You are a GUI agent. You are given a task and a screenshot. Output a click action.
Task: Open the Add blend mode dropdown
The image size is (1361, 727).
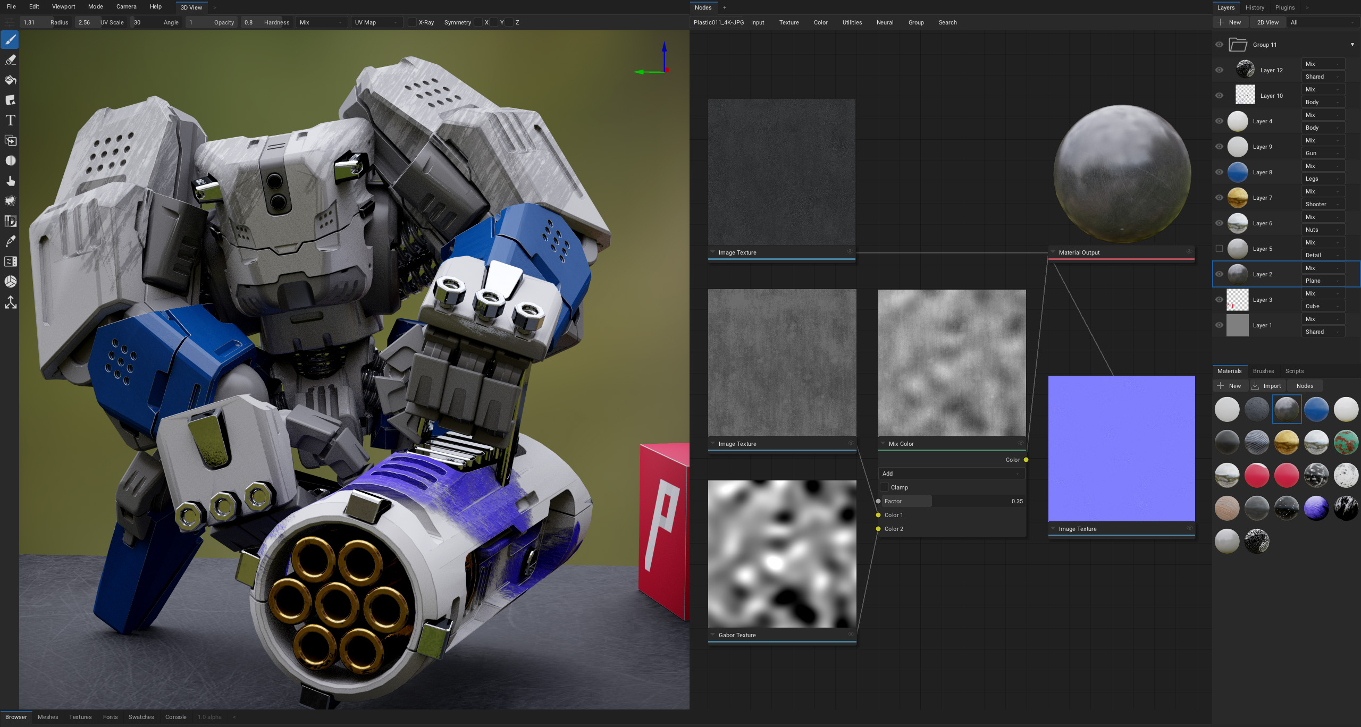pos(951,474)
